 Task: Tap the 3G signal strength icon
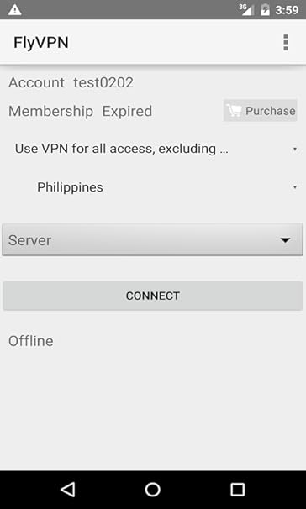[246, 10]
